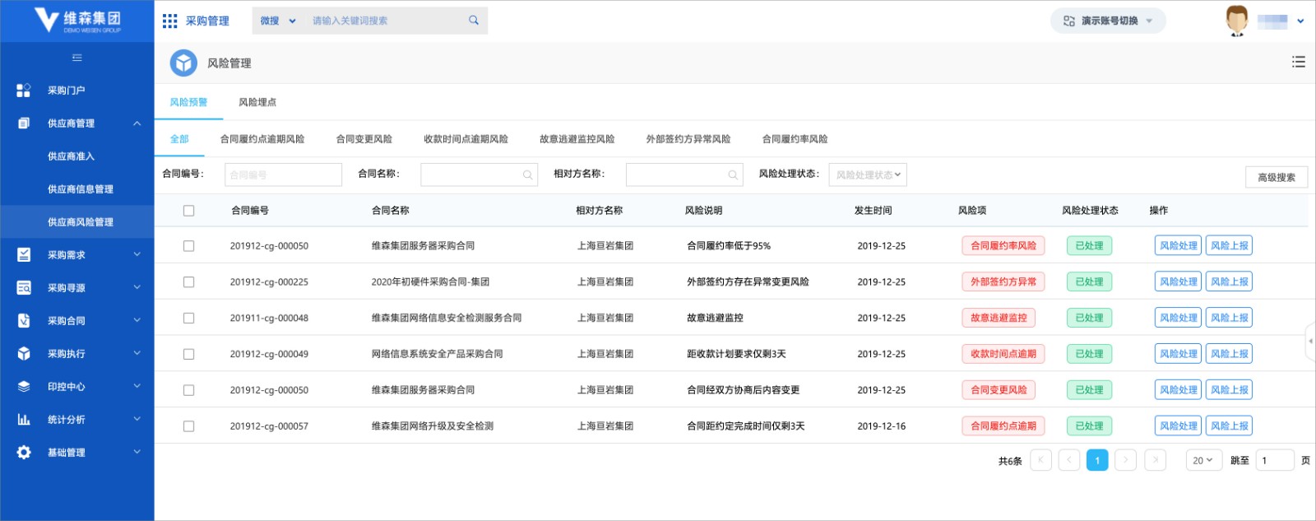The image size is (1316, 521).
Task: Open the 风险处理状态 dropdown
Action: click(868, 174)
